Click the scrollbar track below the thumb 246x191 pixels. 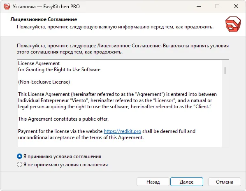225,110
